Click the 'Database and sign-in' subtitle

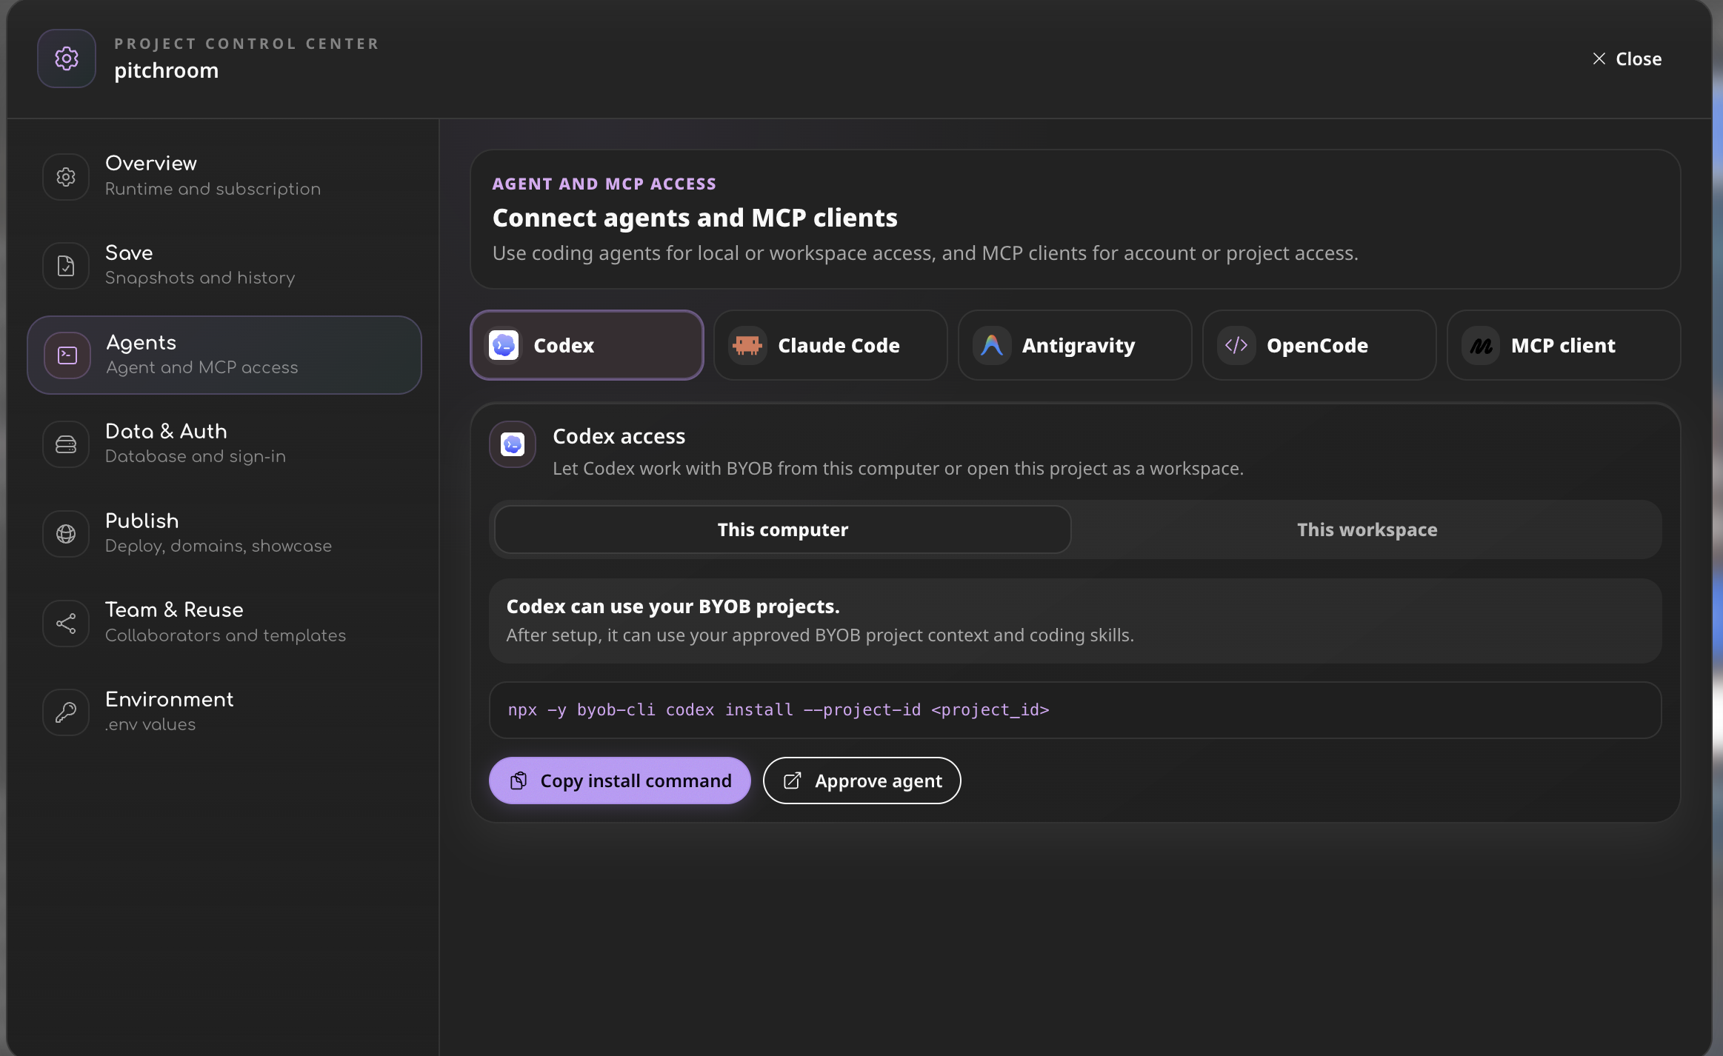click(196, 456)
